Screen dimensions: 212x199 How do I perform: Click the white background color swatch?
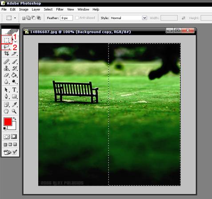[x=13, y=127]
